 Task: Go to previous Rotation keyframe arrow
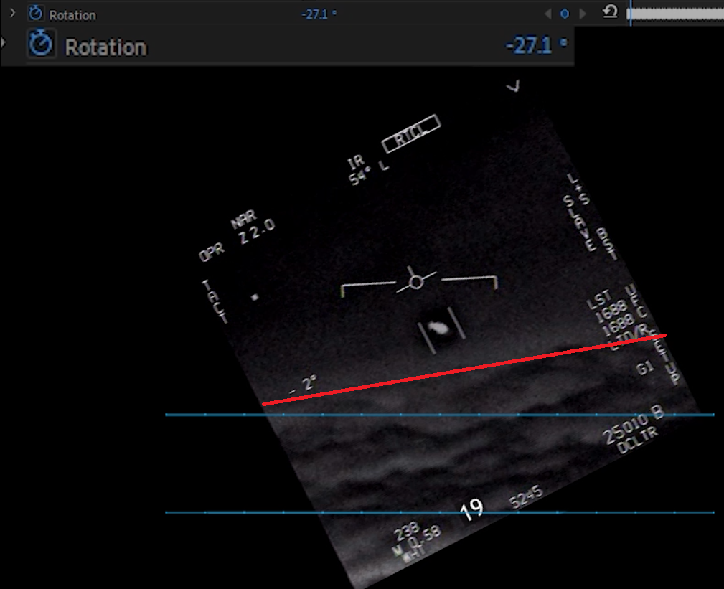pyautogui.click(x=548, y=14)
